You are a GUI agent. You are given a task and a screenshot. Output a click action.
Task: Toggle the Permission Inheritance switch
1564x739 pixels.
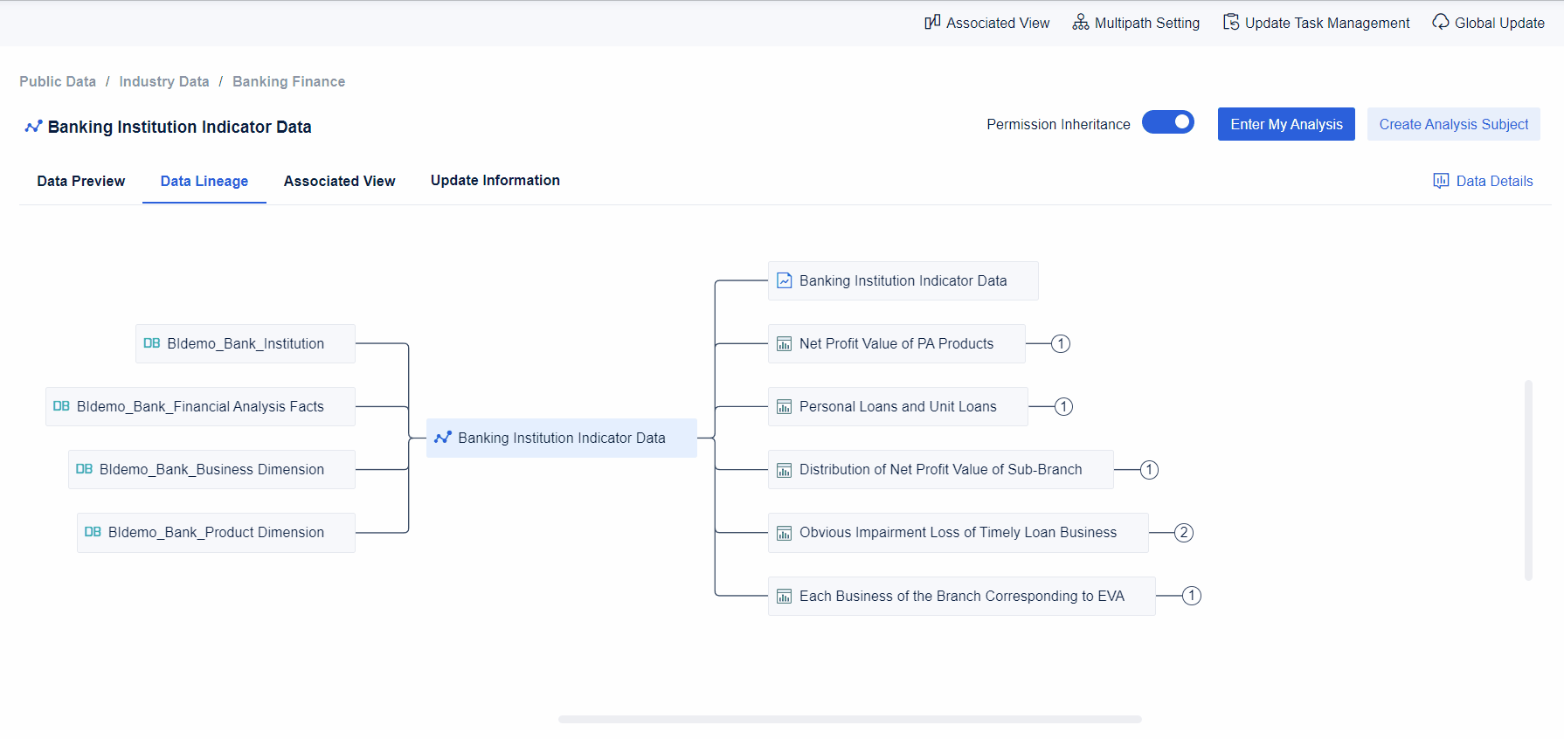pyautogui.click(x=1167, y=122)
